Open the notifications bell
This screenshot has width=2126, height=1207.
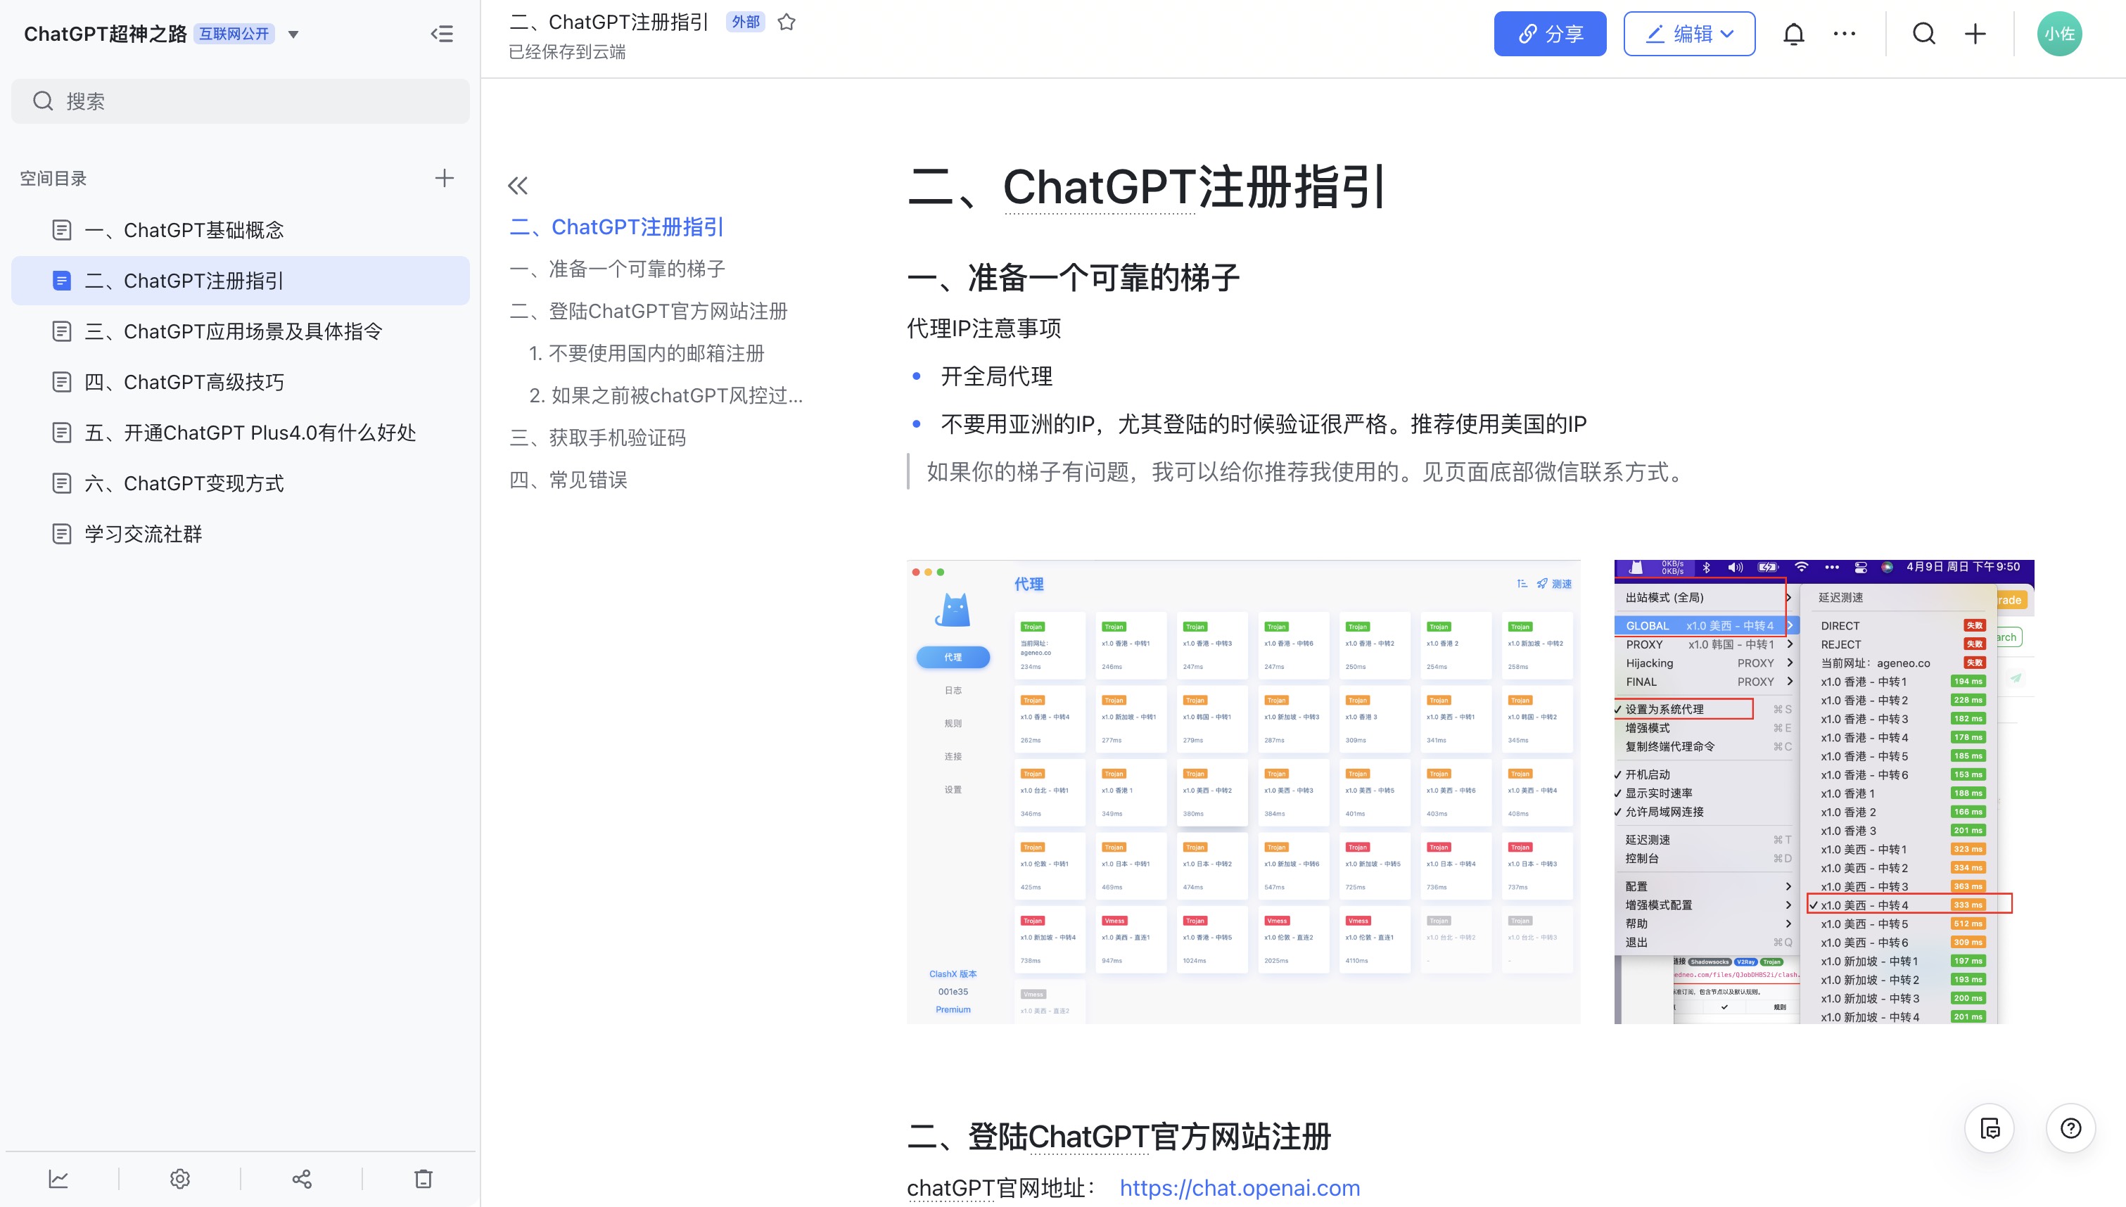(x=1794, y=34)
